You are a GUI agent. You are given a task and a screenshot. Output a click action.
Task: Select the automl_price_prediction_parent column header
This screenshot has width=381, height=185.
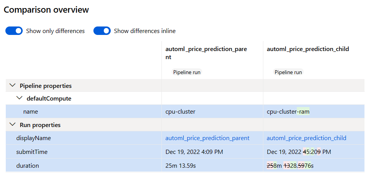206,53
